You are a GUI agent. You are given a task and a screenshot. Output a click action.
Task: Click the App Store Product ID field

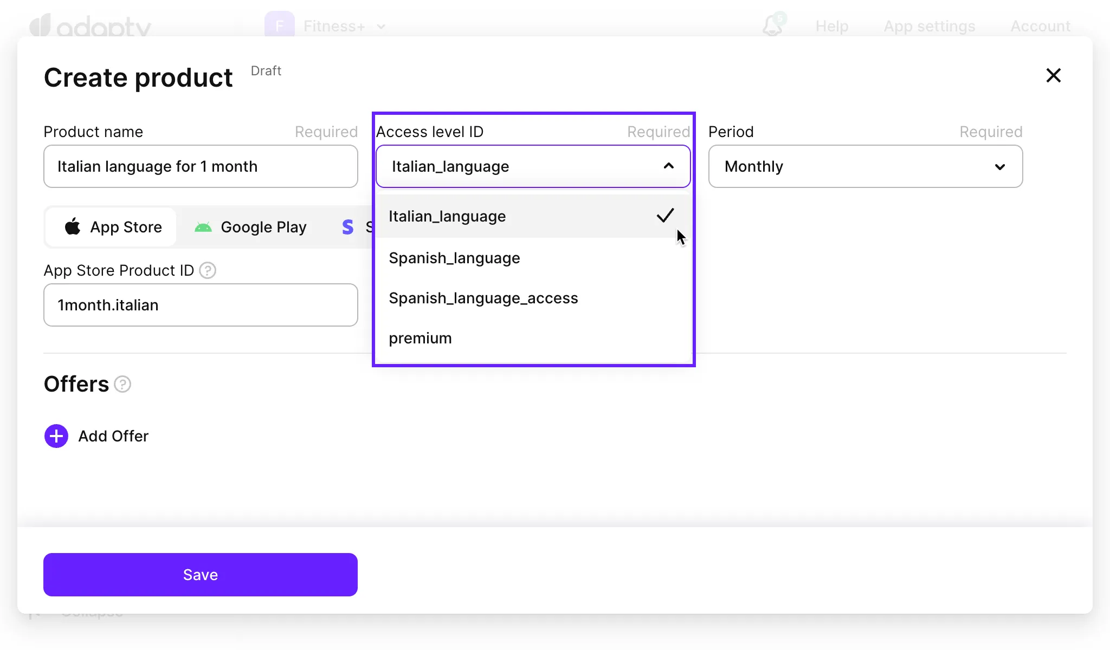coord(201,305)
